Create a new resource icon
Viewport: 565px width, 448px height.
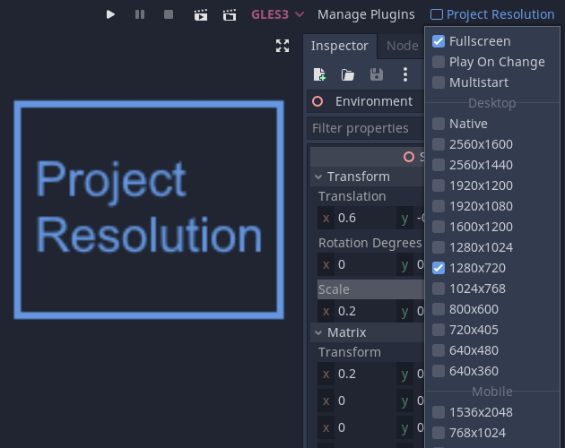coord(319,74)
